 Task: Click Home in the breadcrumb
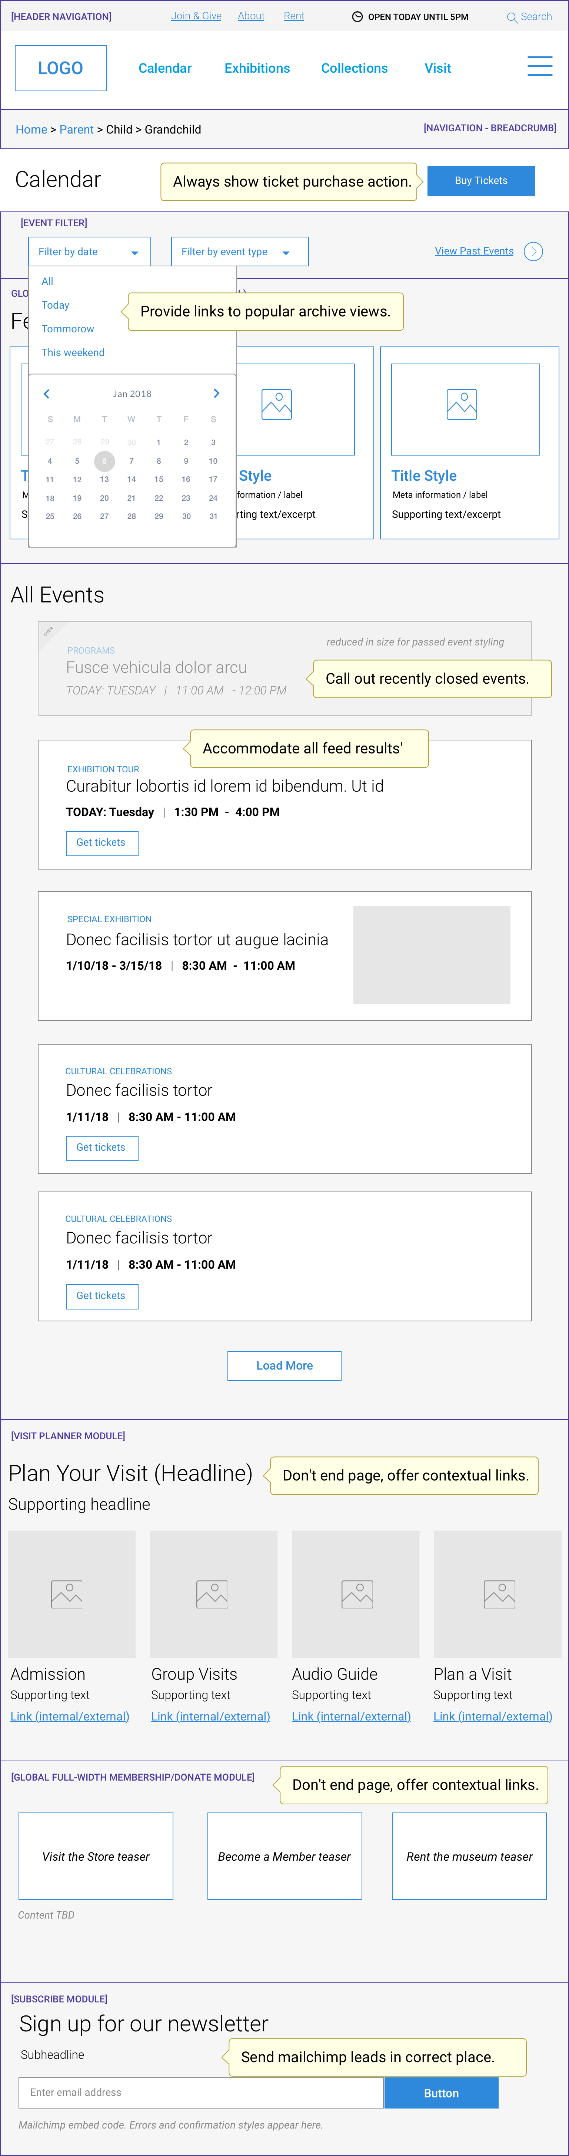point(32,130)
